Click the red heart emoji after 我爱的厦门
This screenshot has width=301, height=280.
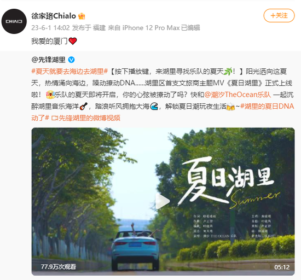coord(73,41)
